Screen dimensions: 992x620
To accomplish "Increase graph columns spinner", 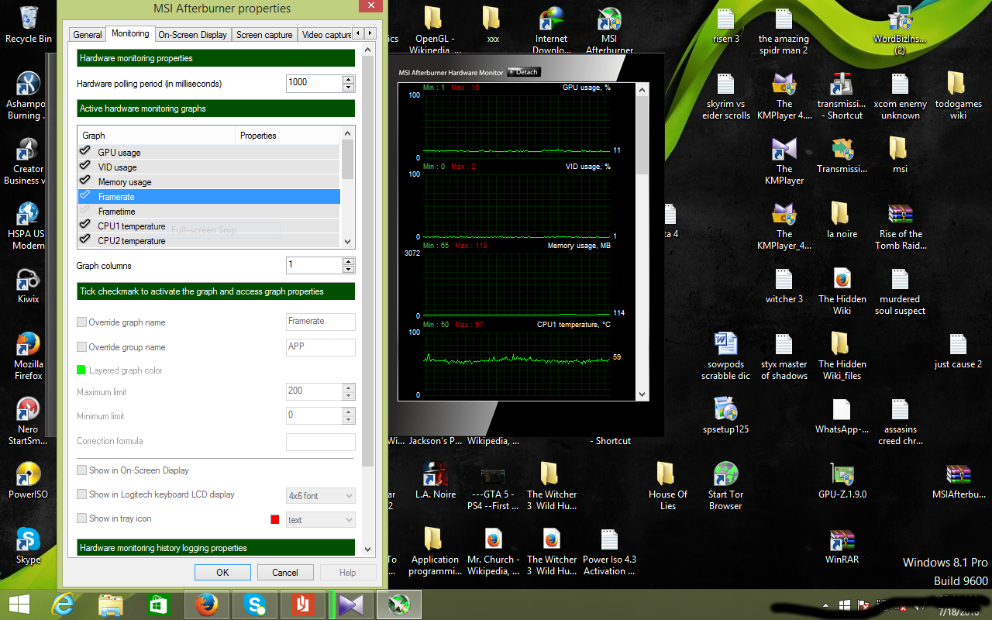I will tap(349, 261).
